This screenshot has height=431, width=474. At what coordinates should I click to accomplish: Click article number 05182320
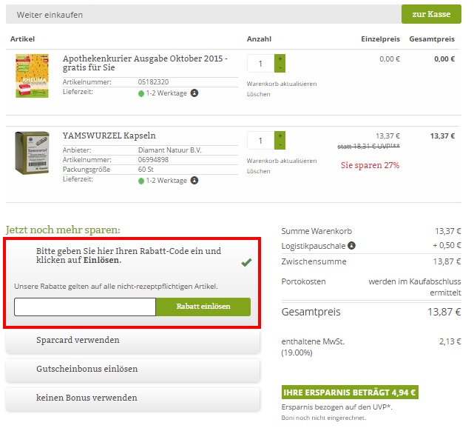point(153,82)
